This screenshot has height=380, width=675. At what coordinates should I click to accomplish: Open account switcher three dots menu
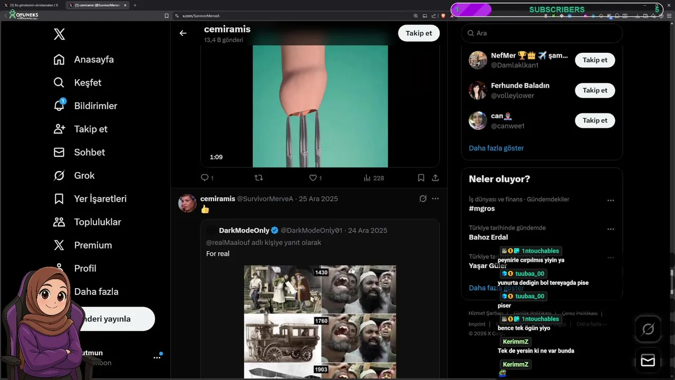coord(157,357)
